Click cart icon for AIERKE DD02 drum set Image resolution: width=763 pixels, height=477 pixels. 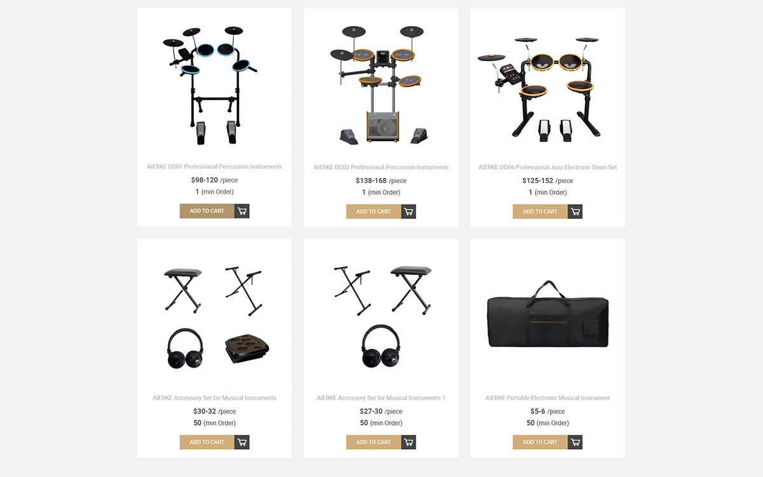408,212
